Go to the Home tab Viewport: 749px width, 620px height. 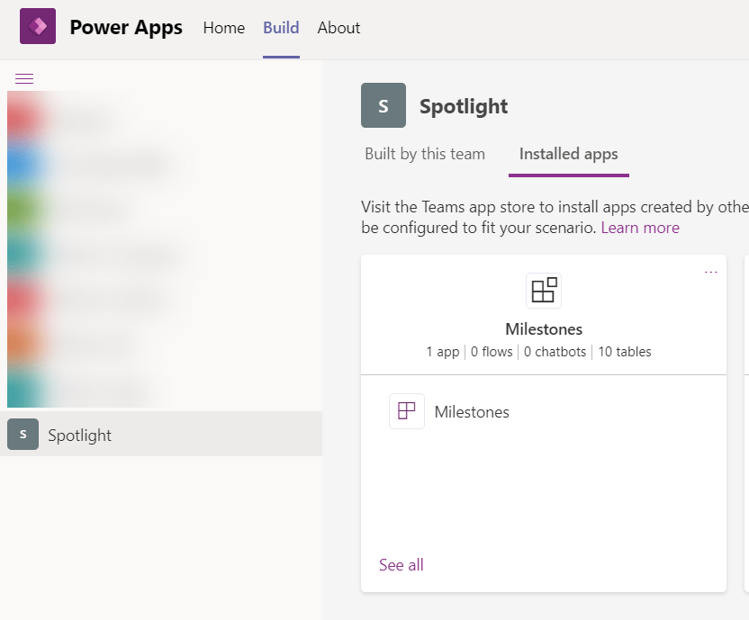pos(224,28)
